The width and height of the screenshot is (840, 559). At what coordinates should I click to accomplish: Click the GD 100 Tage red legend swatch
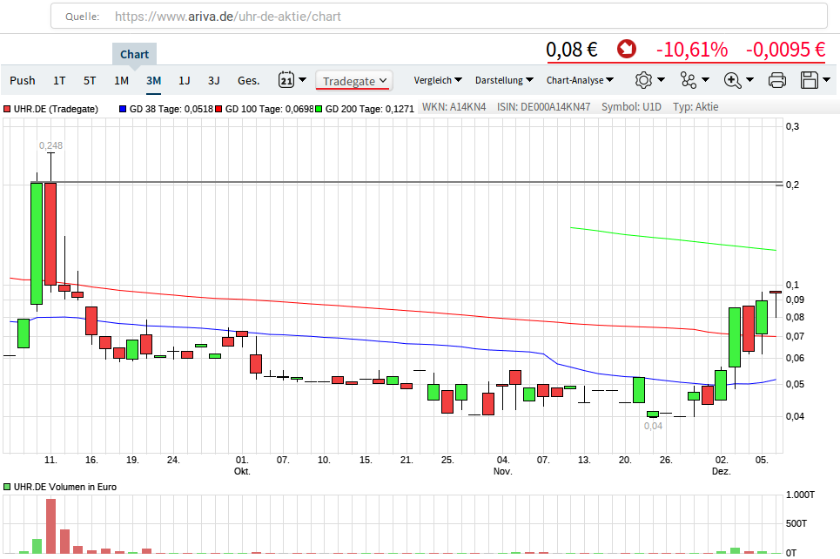[218, 109]
